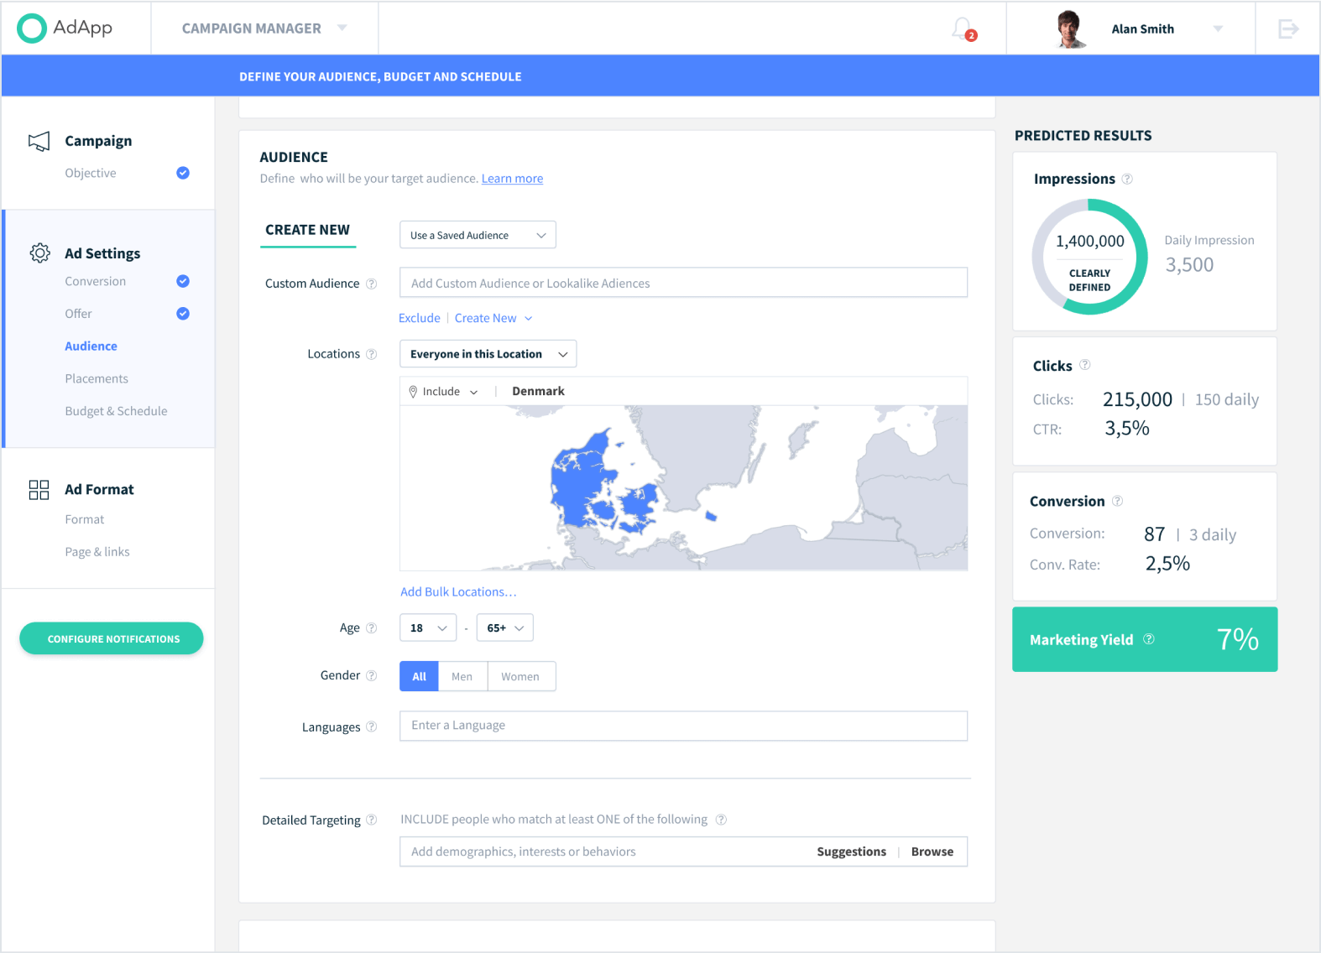Click the Custom Audience input field
This screenshot has height=953, width=1321.
684,283
